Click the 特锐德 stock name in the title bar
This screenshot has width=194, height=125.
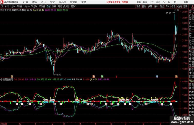[x=125, y=2]
